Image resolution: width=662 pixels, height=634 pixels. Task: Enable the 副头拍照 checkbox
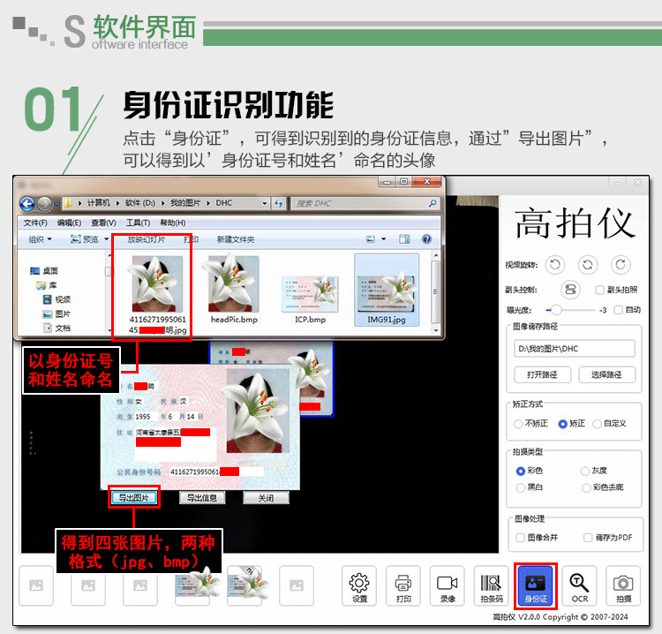pyautogui.click(x=600, y=290)
